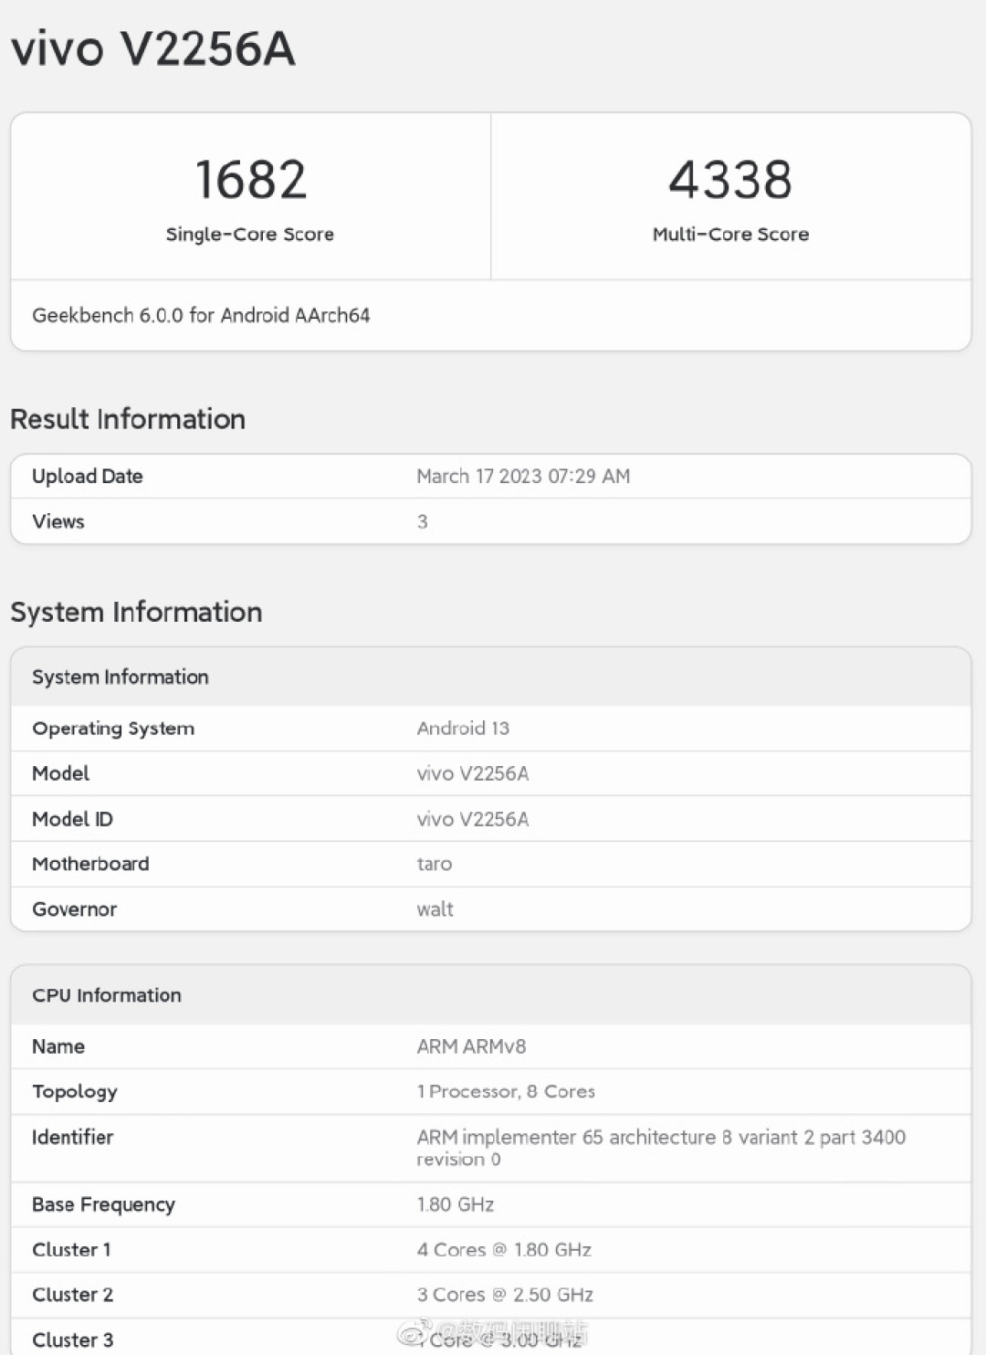The image size is (986, 1355).
Task: Select Cluster 2 value 3 Cores @ 2.50 GHz
Action: coord(505,1295)
